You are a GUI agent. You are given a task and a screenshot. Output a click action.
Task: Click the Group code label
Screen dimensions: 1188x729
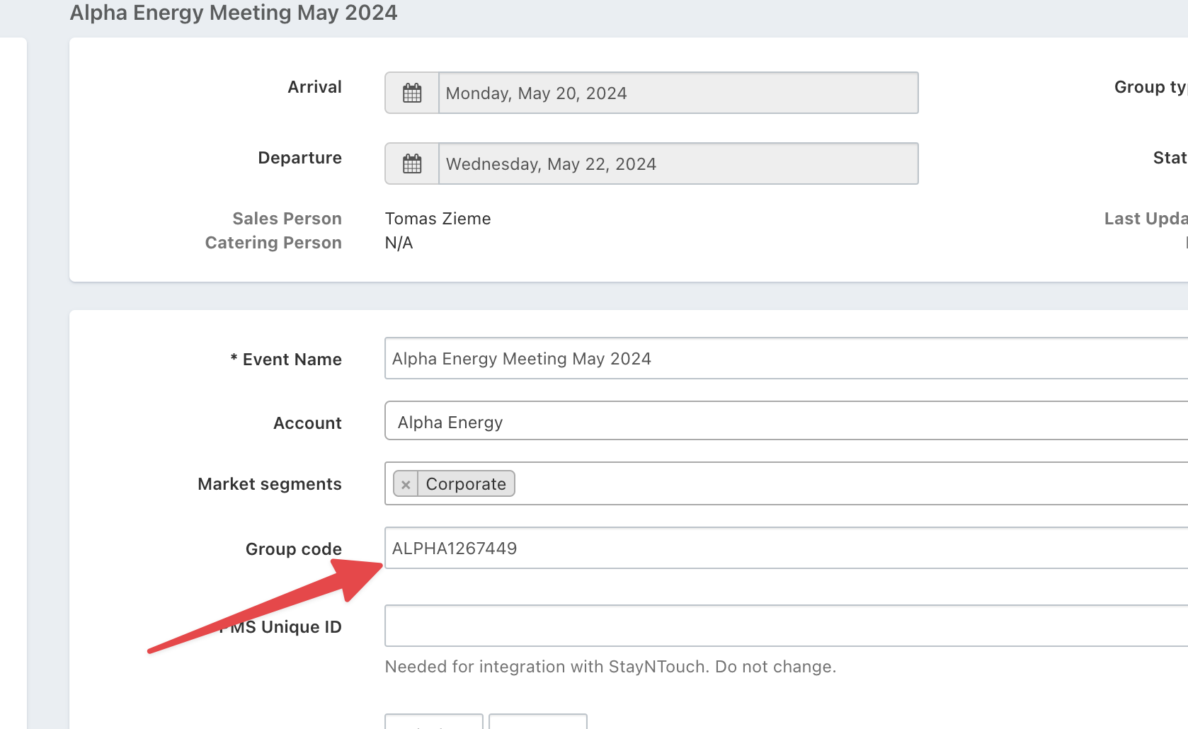293,549
